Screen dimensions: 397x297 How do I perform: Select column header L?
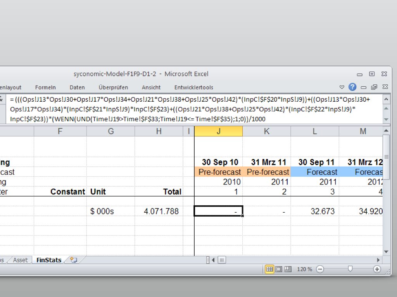click(314, 131)
